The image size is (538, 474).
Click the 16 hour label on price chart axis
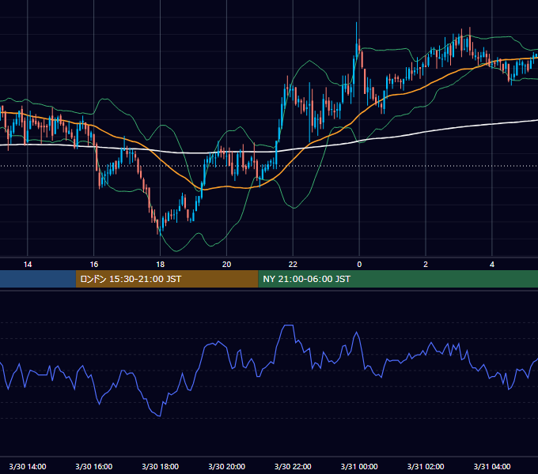point(93,265)
